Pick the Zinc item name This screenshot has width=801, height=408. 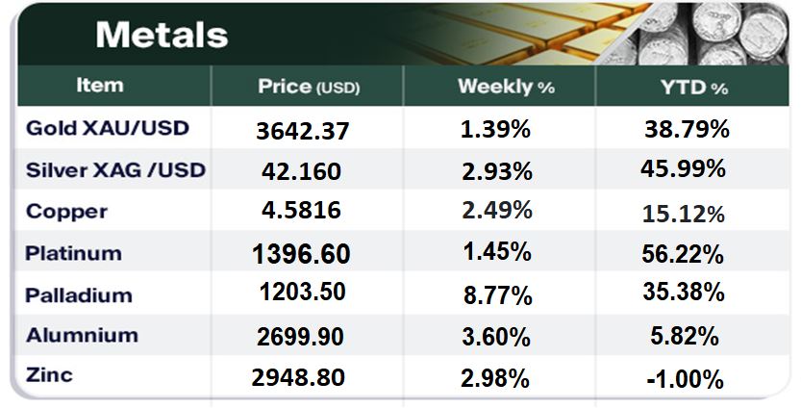(x=51, y=376)
